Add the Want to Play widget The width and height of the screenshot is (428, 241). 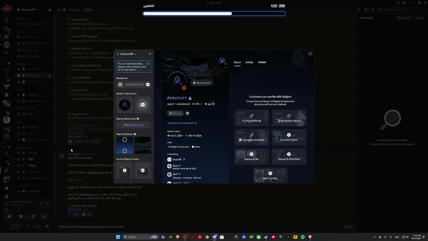270,175
